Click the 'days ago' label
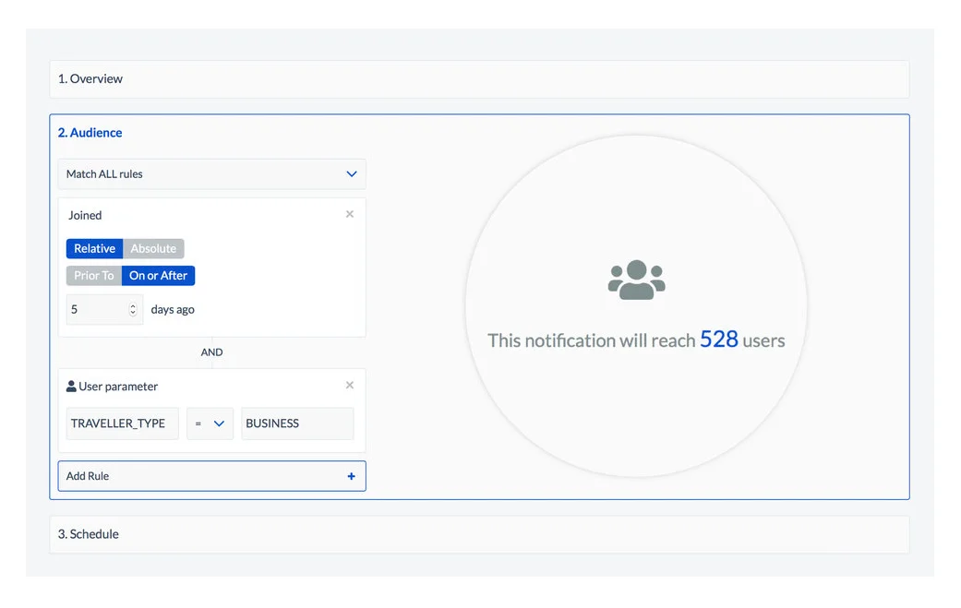The width and height of the screenshot is (961, 608). 173,310
